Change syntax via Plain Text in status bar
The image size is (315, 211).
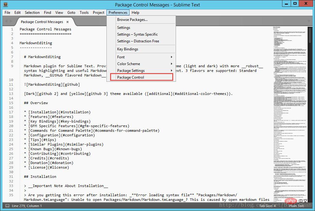coord(296,206)
